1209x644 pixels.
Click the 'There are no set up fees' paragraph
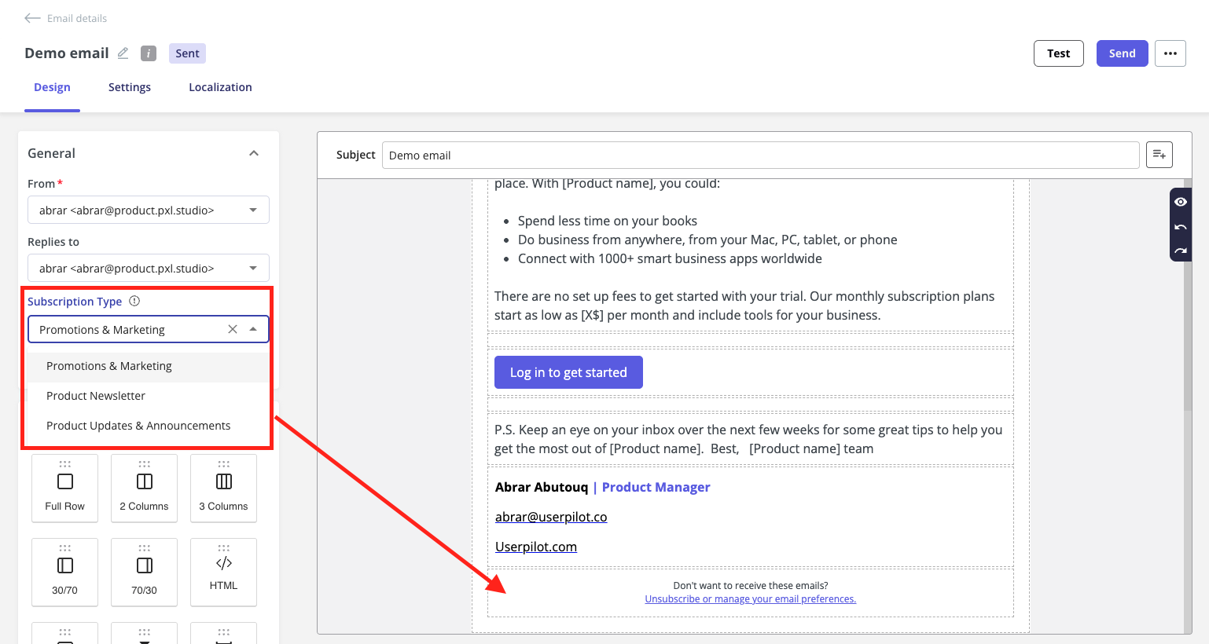pos(744,306)
